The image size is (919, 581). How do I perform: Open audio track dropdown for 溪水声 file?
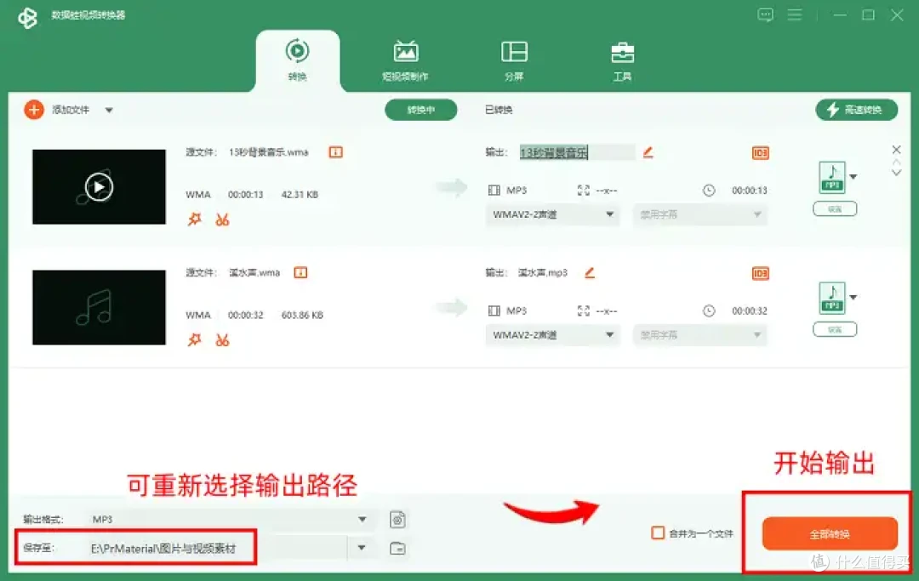pyautogui.click(x=553, y=335)
